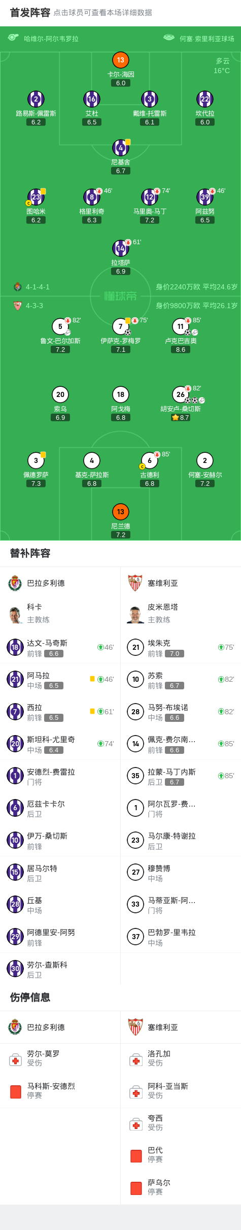Click the 8.7 star rating of 胡安卢-桑切斯
This screenshot has width=241, height=1230.
click(x=181, y=417)
